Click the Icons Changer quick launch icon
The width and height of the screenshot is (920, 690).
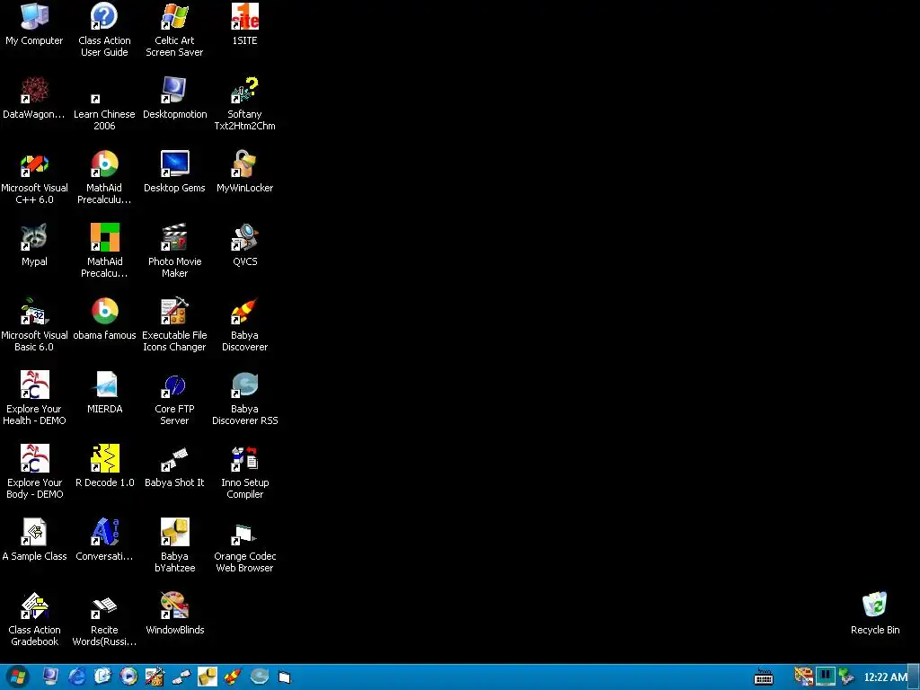[x=155, y=677]
